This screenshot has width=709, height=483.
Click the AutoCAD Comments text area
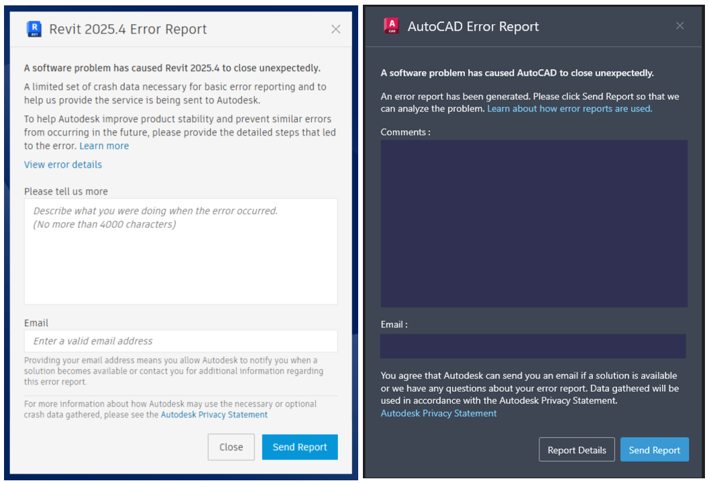pyautogui.click(x=534, y=223)
